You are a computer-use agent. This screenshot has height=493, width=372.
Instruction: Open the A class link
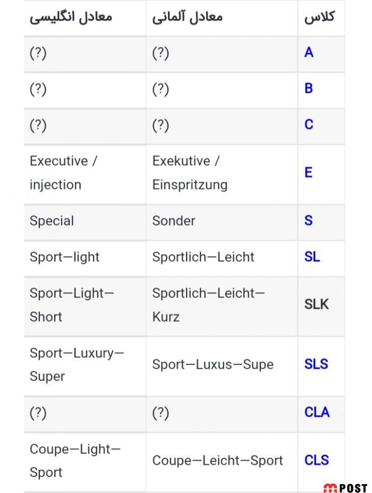[x=309, y=53]
